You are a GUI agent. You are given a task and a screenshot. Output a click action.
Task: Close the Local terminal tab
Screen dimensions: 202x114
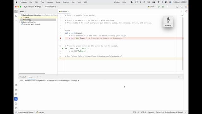tap(34, 77)
